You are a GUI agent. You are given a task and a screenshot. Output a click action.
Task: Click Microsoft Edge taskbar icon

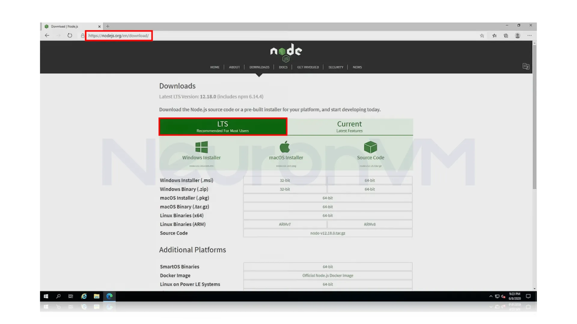[x=109, y=296]
